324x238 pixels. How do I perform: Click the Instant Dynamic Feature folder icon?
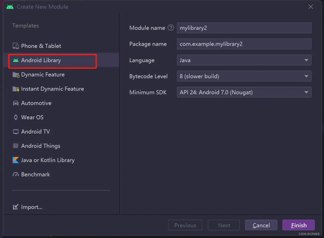(x=16, y=89)
